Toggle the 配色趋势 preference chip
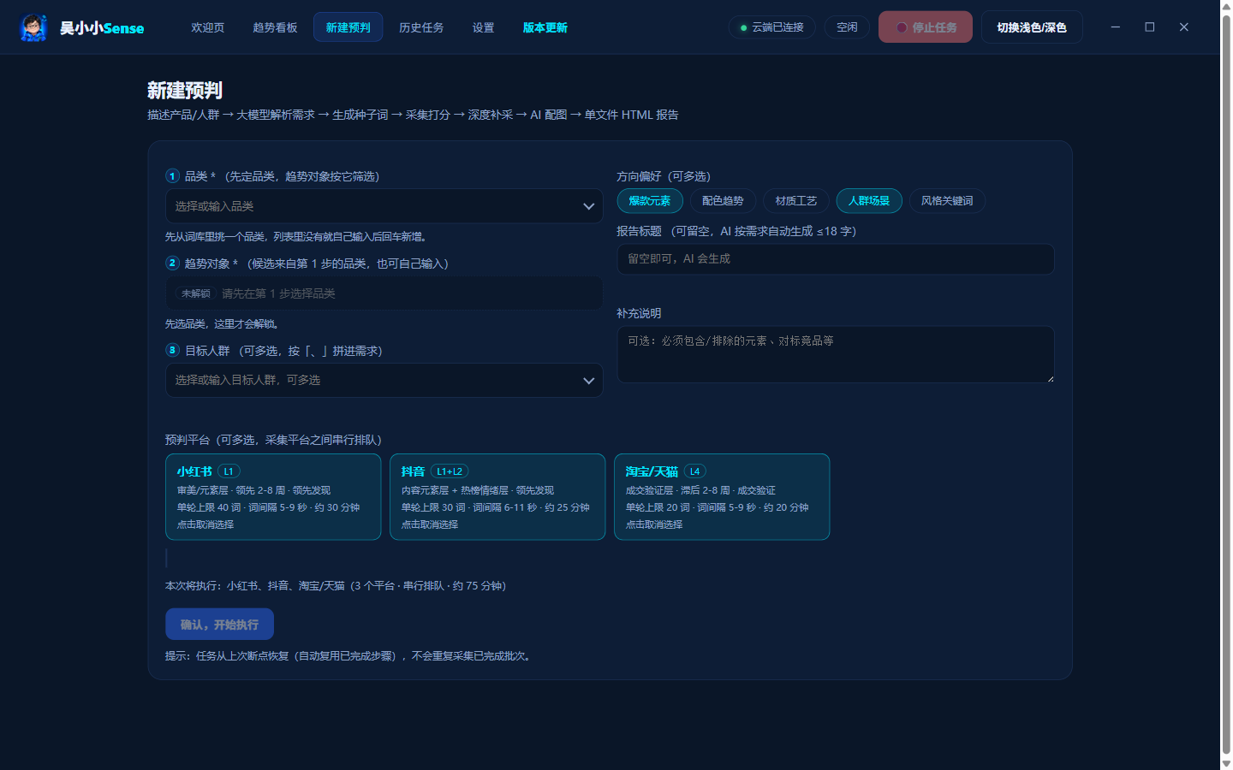The height and width of the screenshot is (770, 1233). coord(723,201)
